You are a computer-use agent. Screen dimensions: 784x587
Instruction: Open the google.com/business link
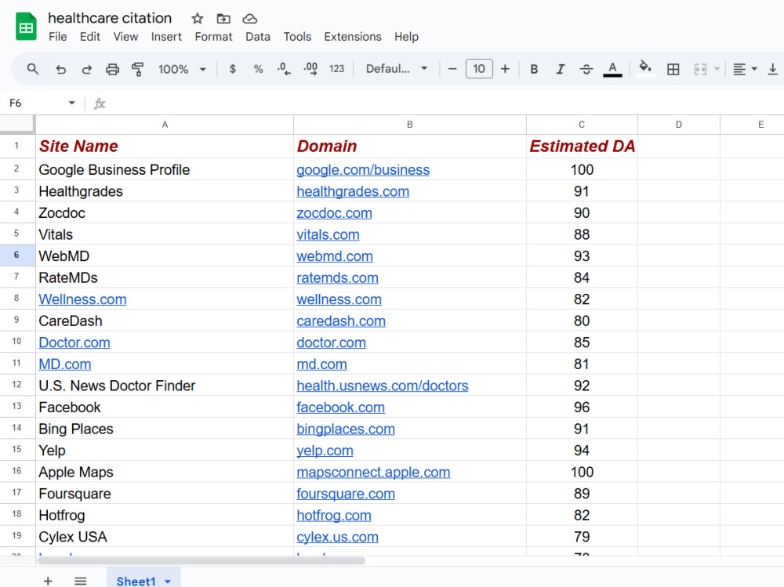tap(363, 170)
